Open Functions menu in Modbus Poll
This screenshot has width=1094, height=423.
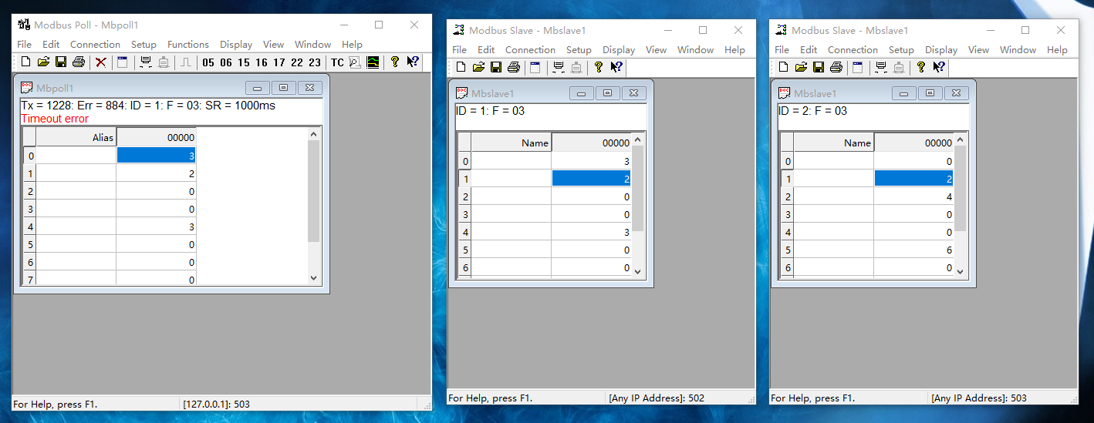coord(188,44)
